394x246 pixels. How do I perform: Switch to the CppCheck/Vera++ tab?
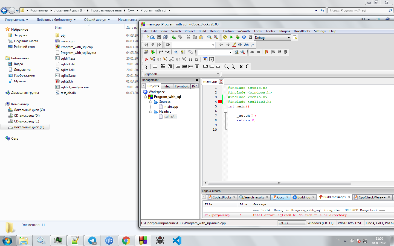(372, 197)
